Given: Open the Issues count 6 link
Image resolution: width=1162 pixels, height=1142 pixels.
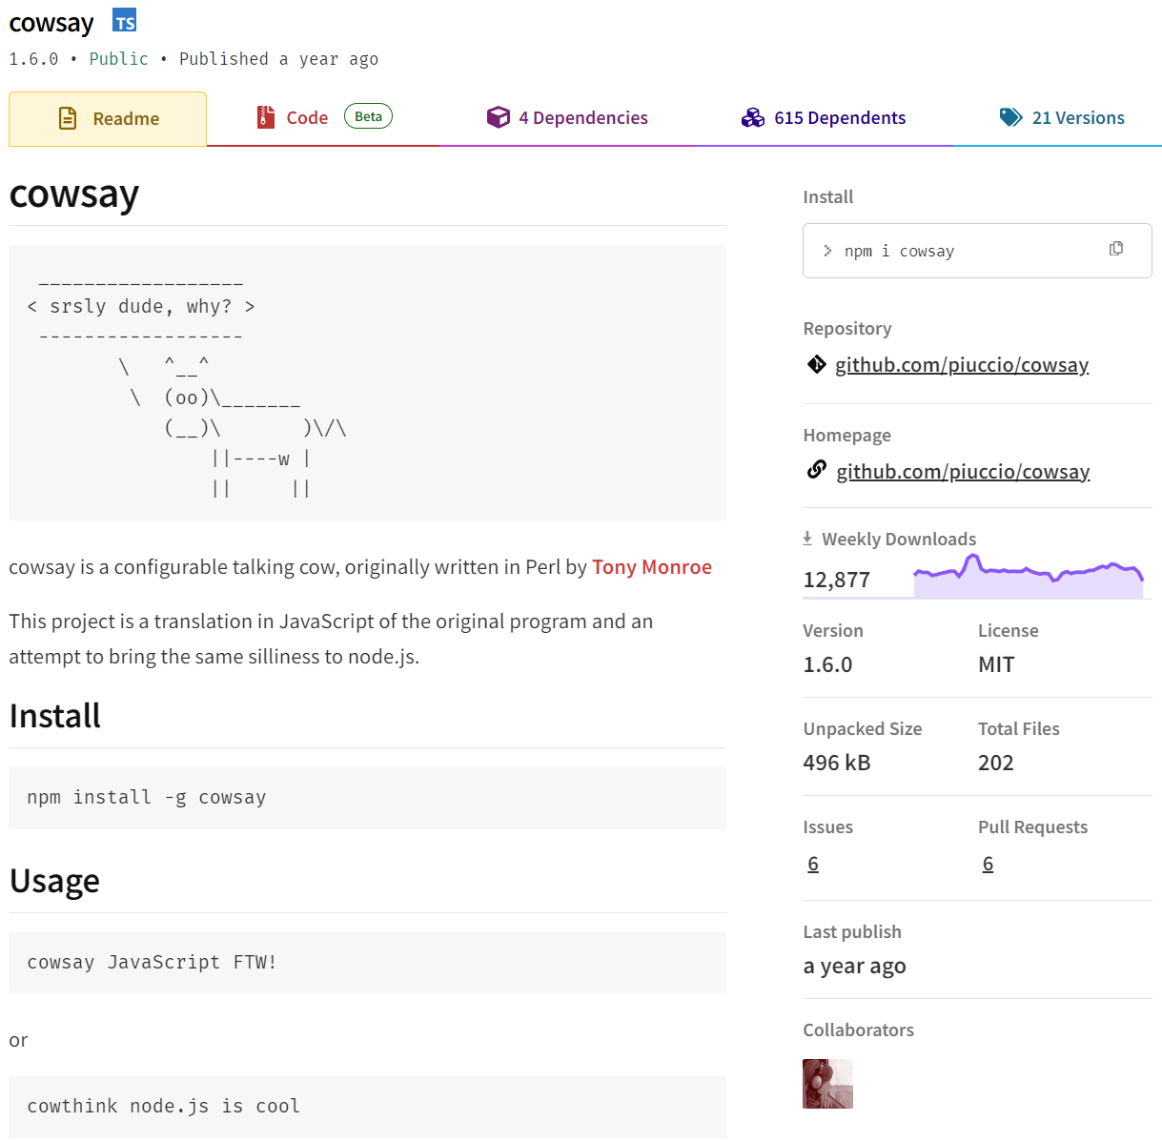Looking at the screenshot, I should coord(813,864).
